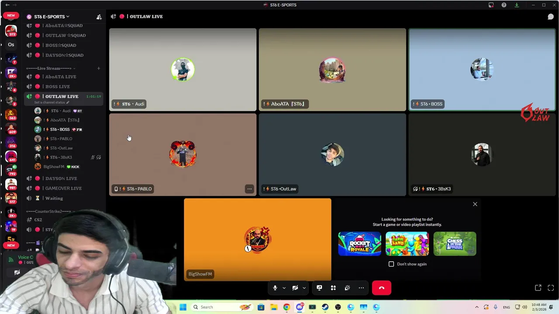Open Discord help
This screenshot has height=314, width=559.
(x=504, y=5)
